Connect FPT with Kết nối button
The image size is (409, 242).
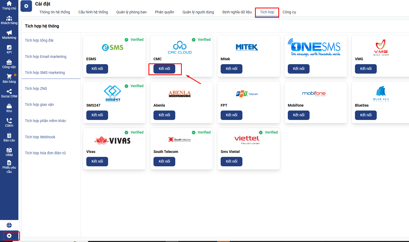[231, 115]
